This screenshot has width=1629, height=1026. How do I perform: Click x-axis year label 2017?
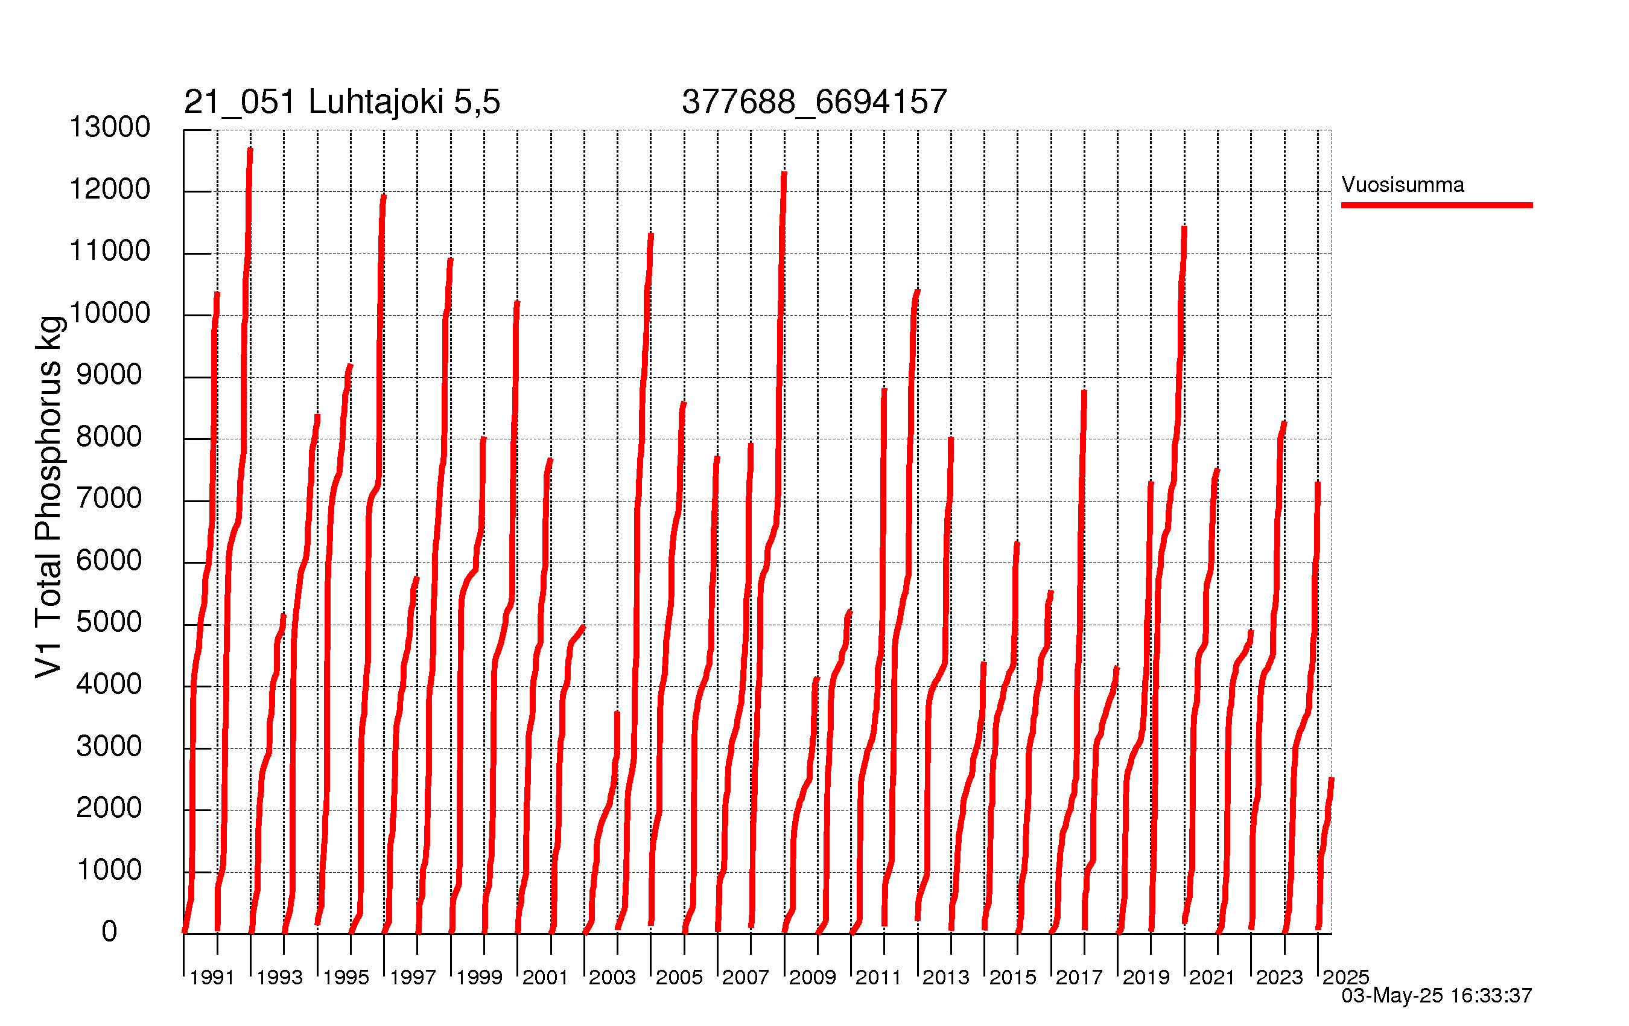pyautogui.click(x=1079, y=977)
